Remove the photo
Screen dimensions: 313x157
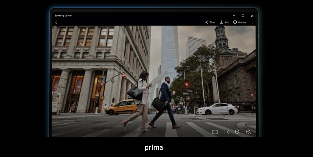click(240, 22)
